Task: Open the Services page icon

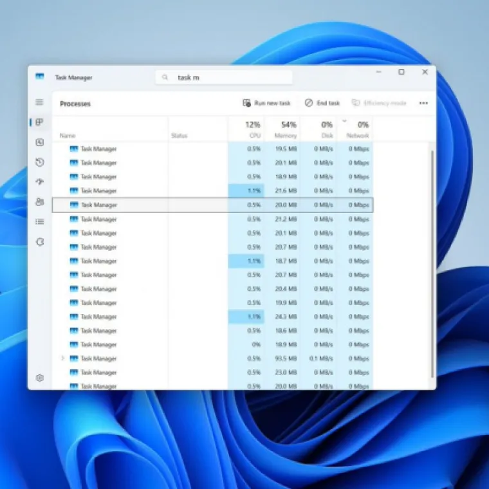Action: pyautogui.click(x=39, y=242)
